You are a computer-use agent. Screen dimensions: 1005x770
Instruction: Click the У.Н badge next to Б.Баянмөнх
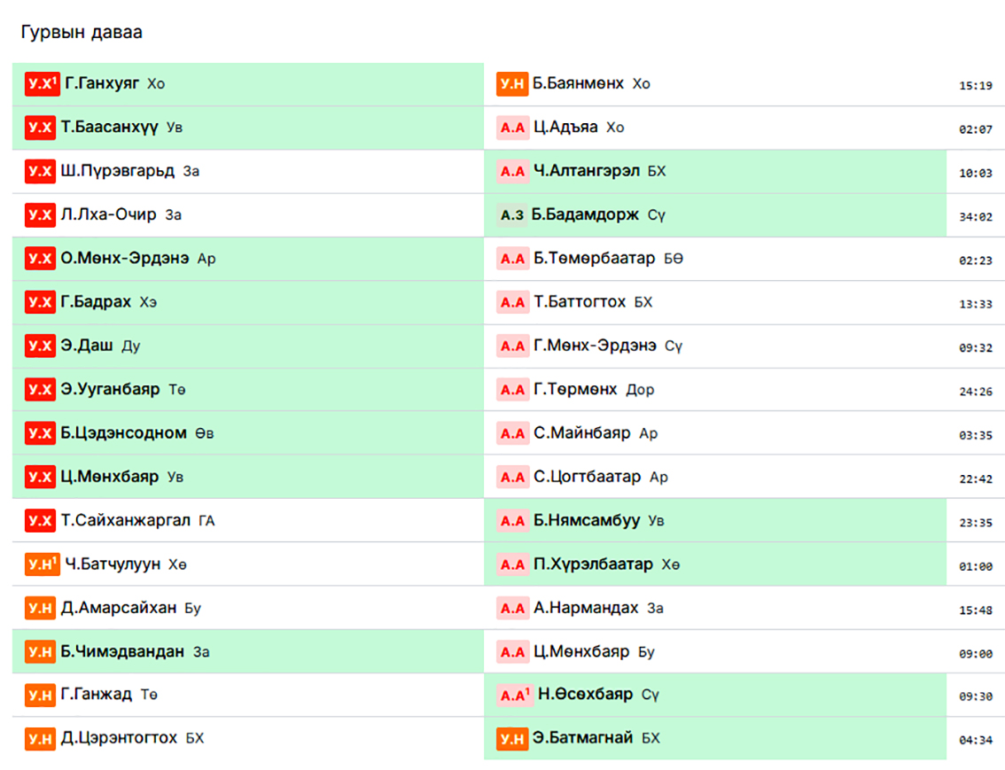(512, 84)
